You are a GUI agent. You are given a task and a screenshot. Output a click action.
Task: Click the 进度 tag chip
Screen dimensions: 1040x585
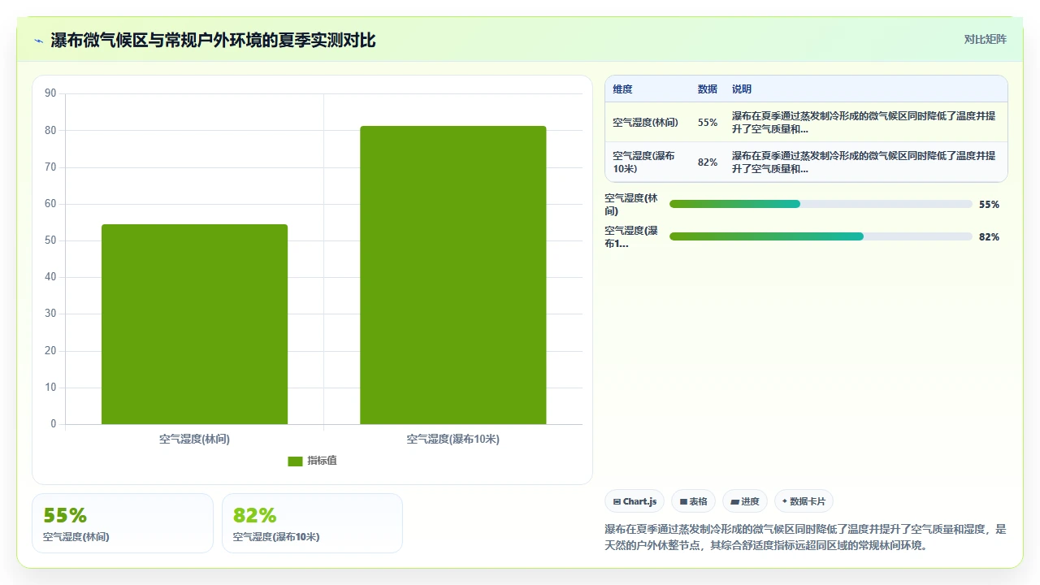[x=745, y=501]
